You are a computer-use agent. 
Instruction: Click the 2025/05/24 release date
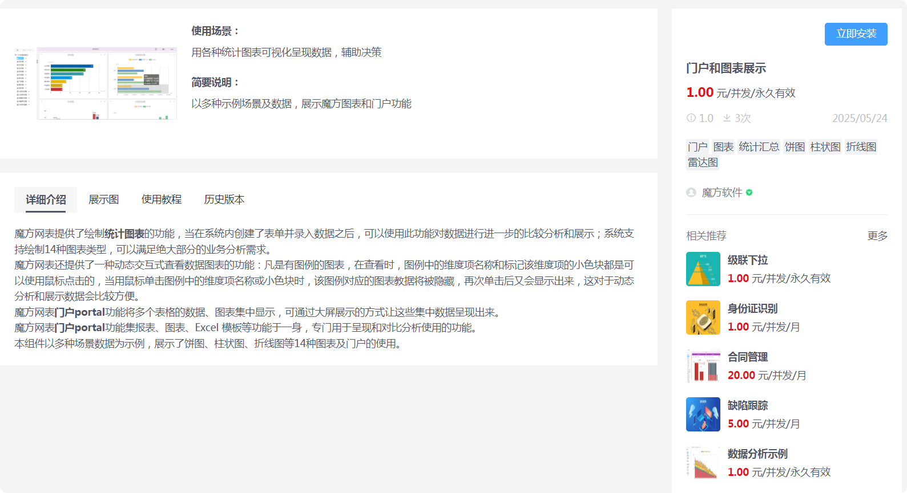coord(860,118)
